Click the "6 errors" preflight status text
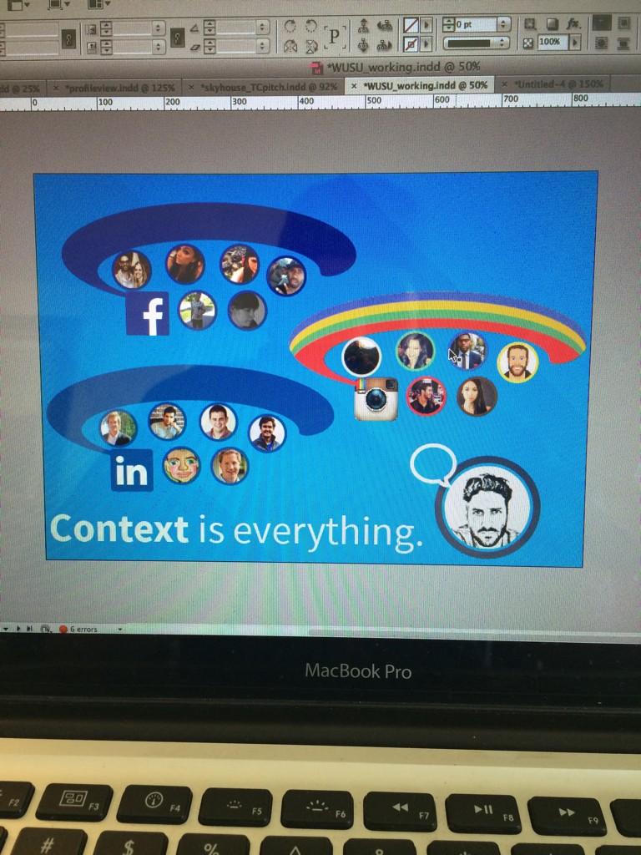Viewport: 641px width, 855px height. (83, 630)
